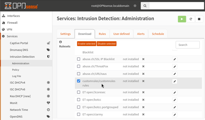This screenshot has width=205, height=120.
Task: Open the Policy page under Intrusion Detection
Action: point(15,70)
